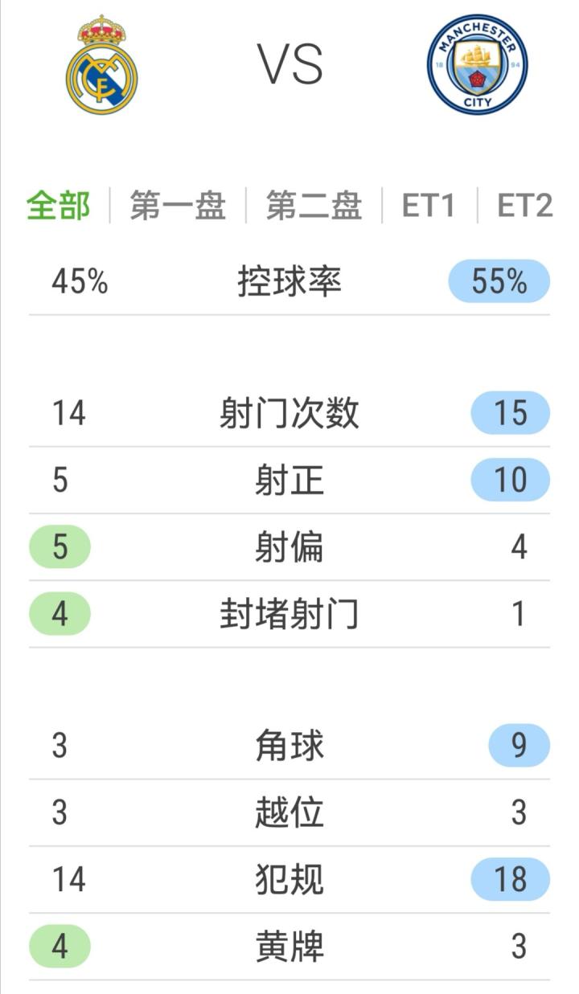The height and width of the screenshot is (994, 579).
Task: Open the ET1 stats tab
Action: click(x=429, y=206)
